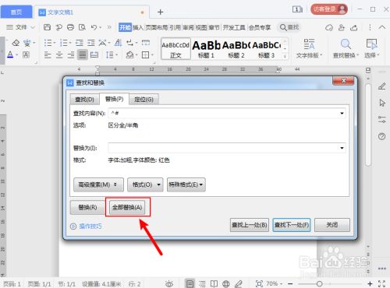This screenshot has height=288, width=390.
Task: Center align text in paragraph toolbar
Action: 59,54
